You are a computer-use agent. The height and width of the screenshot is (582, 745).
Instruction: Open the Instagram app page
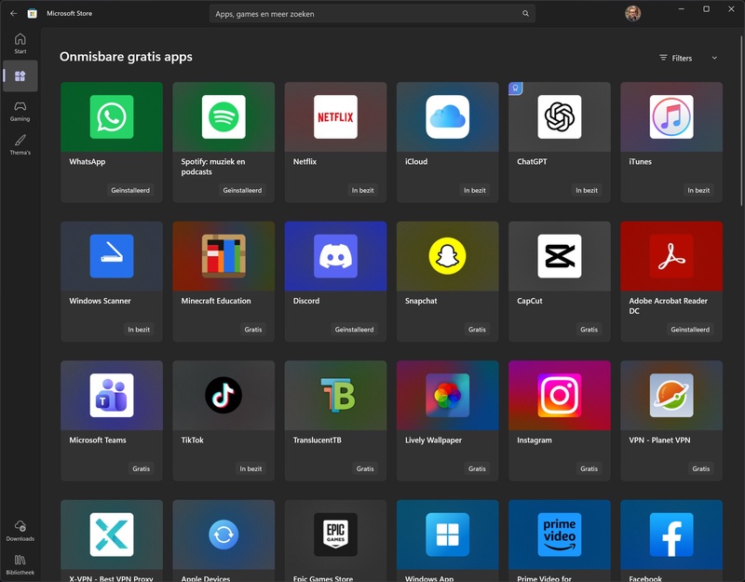point(559,419)
